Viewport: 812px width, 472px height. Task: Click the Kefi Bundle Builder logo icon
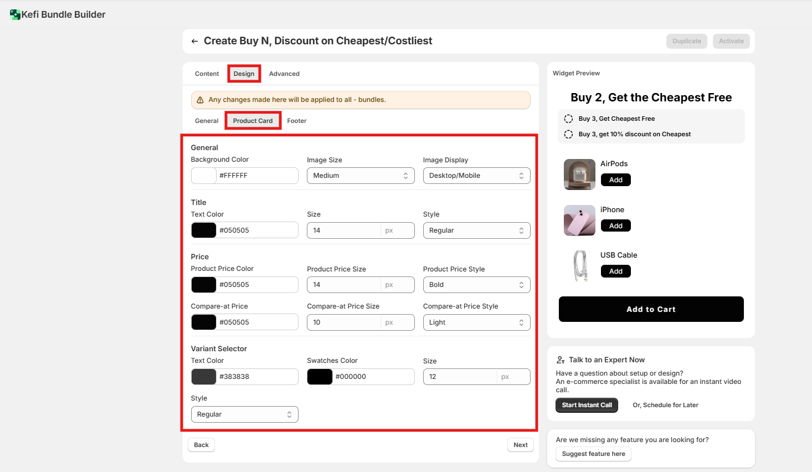pyautogui.click(x=15, y=14)
